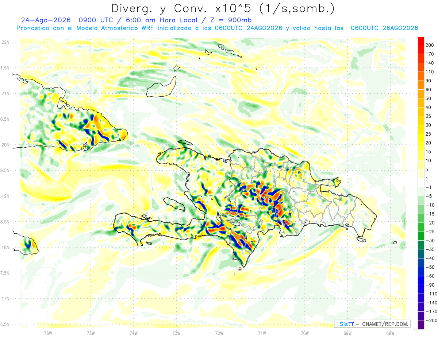Image resolution: width=438 pixels, height=338 pixels.
Task: Click the '9.5N' latitude label
Action: coord(5,170)
